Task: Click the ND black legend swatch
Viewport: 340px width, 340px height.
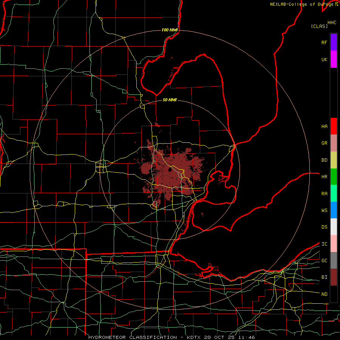Action: [334, 294]
